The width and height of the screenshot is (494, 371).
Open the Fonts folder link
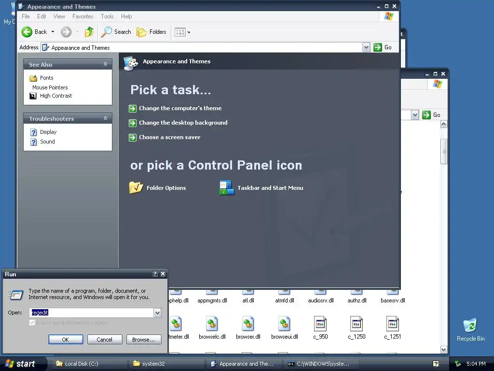click(x=47, y=78)
